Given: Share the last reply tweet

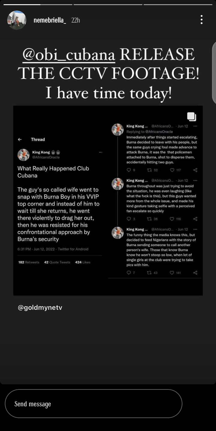Looking at the screenshot, I should [x=195, y=273].
